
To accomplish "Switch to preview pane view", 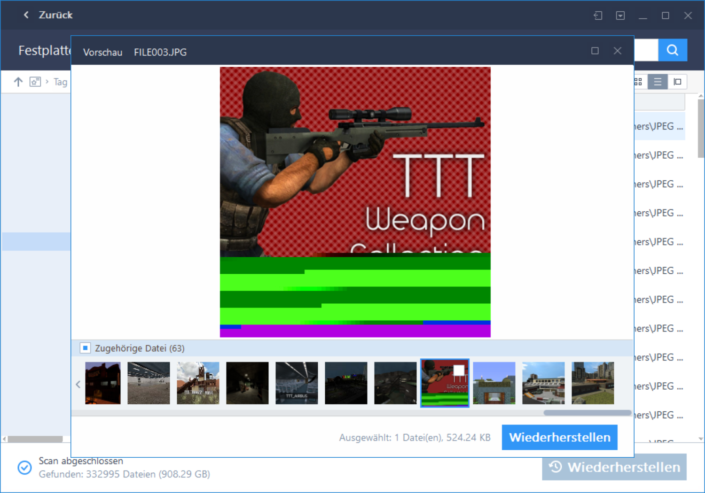I will (677, 82).
